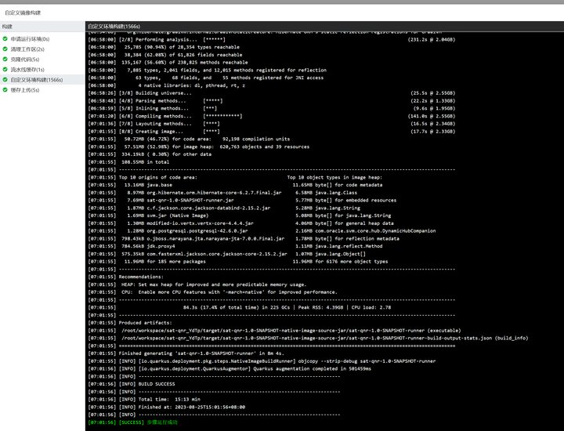Click the sat-qnr-1.0-SNAPSHOT-runner (executable) artifact path
The image size is (564, 431).
[291, 330]
